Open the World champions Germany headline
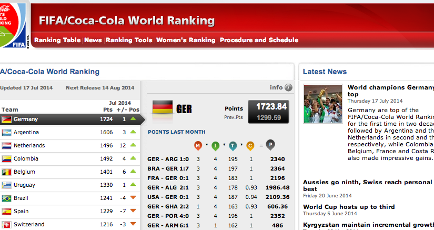This screenshot has height=230, width=434. 391,91
